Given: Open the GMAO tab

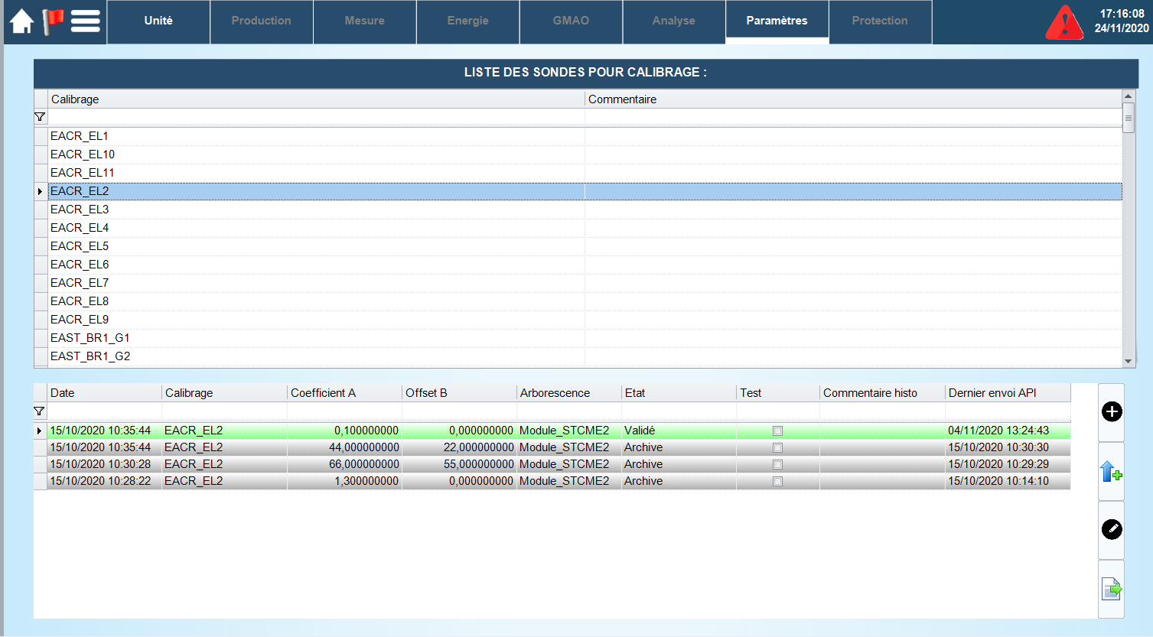Looking at the screenshot, I should point(571,21).
